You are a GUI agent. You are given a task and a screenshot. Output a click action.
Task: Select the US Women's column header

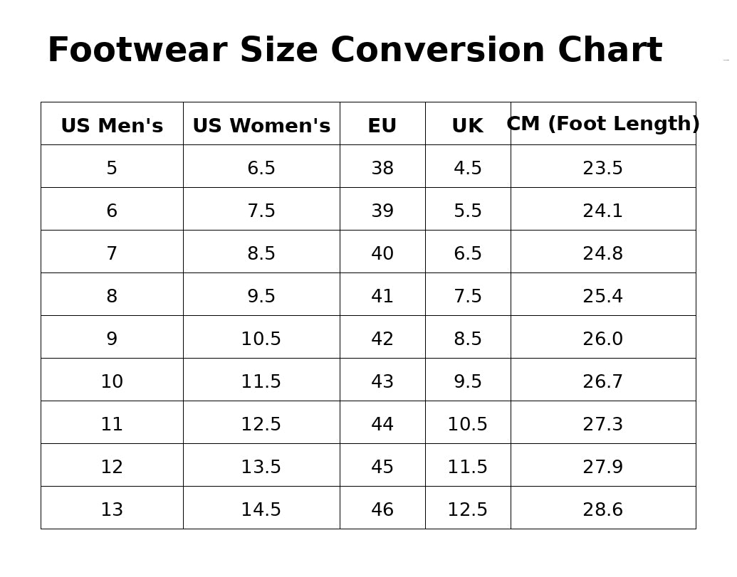(x=261, y=124)
